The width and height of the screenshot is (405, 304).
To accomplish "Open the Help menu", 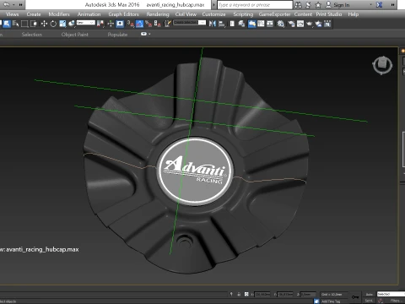I will coord(354,14).
